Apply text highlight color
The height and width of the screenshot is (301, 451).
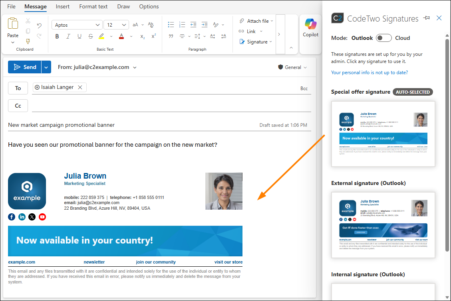coord(101,36)
